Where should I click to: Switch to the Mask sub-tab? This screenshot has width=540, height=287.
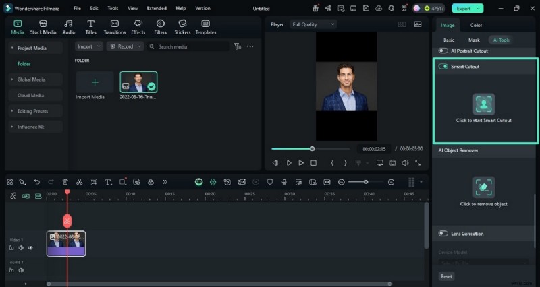pos(474,40)
